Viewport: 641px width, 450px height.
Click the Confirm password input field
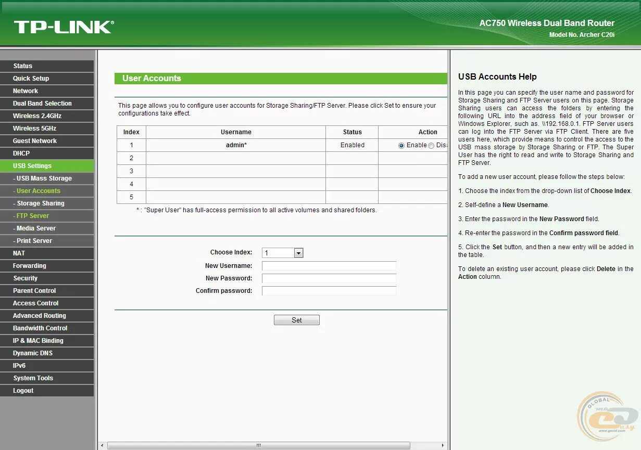coord(329,290)
